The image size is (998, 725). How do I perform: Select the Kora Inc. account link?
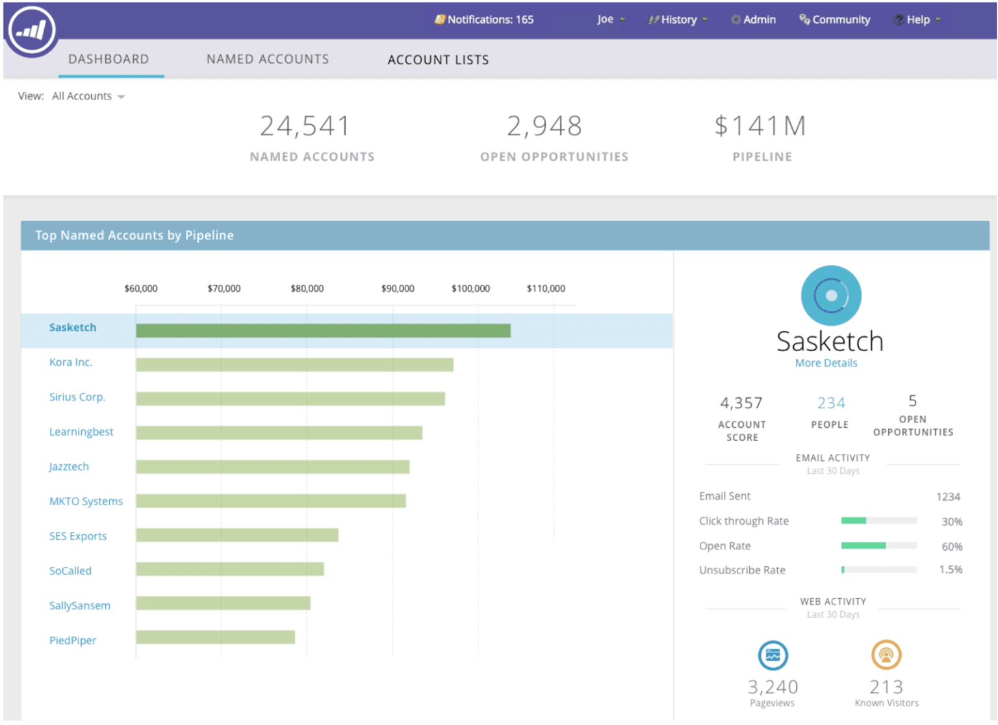pos(71,362)
